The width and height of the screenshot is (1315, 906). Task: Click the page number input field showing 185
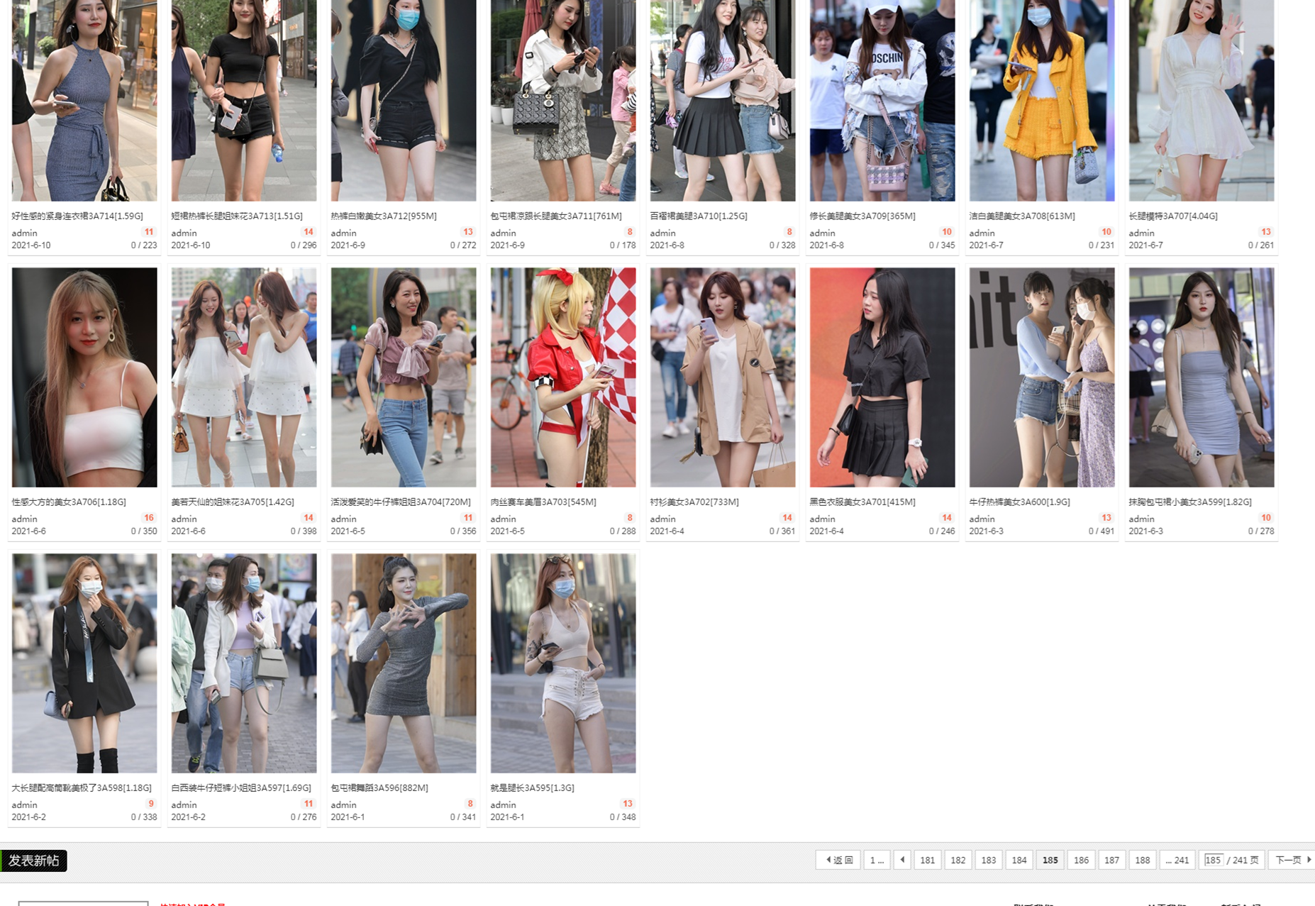(x=1213, y=860)
